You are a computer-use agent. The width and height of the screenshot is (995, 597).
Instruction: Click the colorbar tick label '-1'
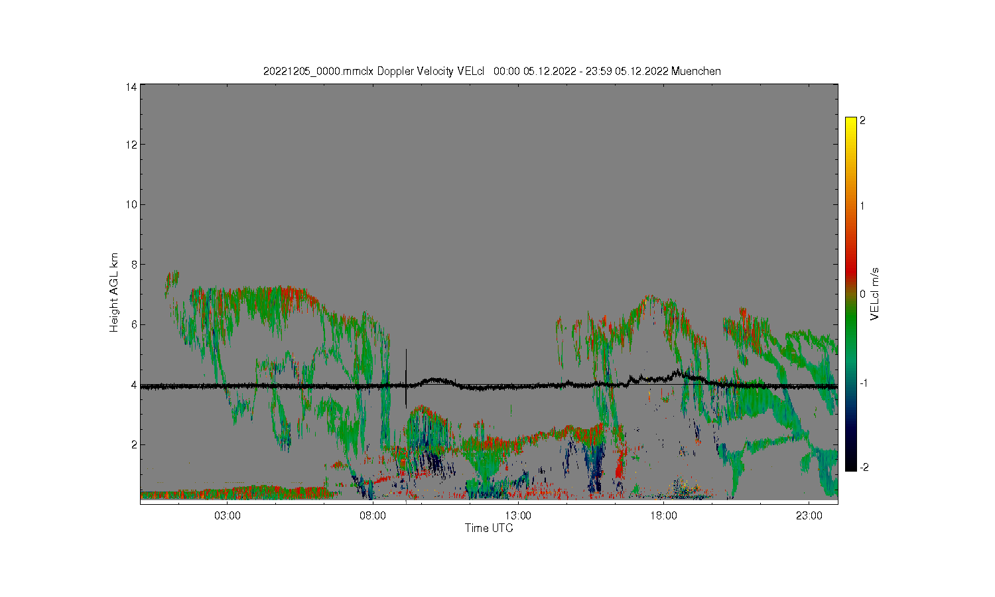click(x=863, y=383)
